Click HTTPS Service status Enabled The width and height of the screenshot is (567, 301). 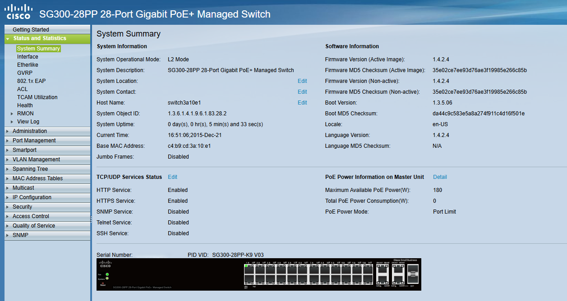click(x=178, y=201)
